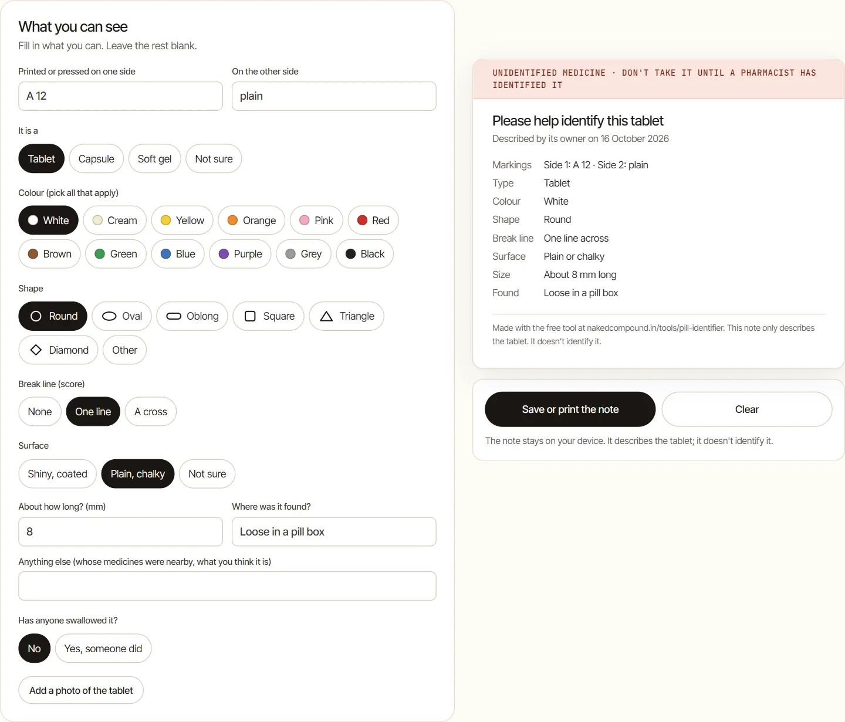Screen dimensions: 845x722
Task: Click Save or print the note
Action: (570, 409)
